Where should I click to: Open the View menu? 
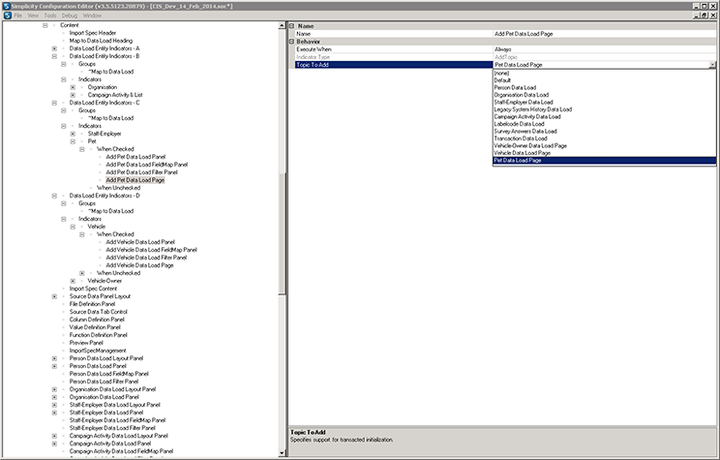coord(33,15)
